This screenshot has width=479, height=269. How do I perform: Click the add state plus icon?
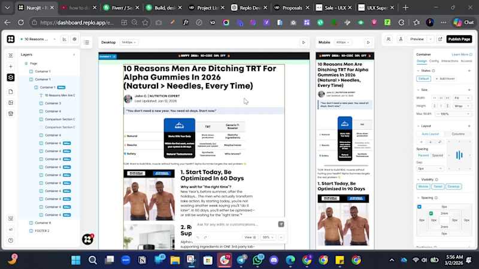[469, 71]
